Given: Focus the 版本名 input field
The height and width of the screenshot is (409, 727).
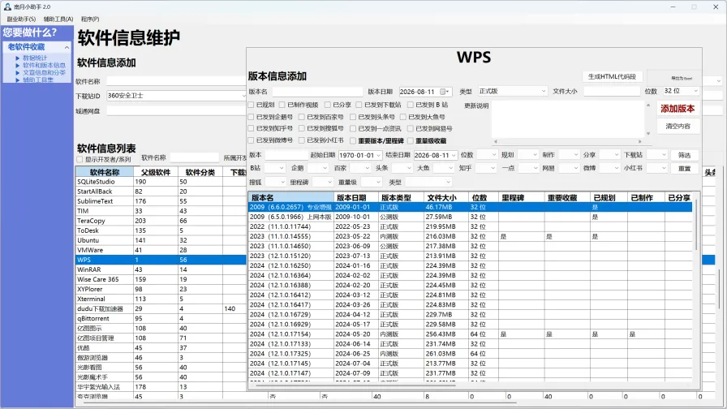Looking at the screenshot, I should click(x=317, y=92).
